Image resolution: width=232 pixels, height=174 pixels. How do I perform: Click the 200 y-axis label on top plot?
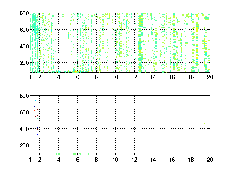(x=24, y=63)
